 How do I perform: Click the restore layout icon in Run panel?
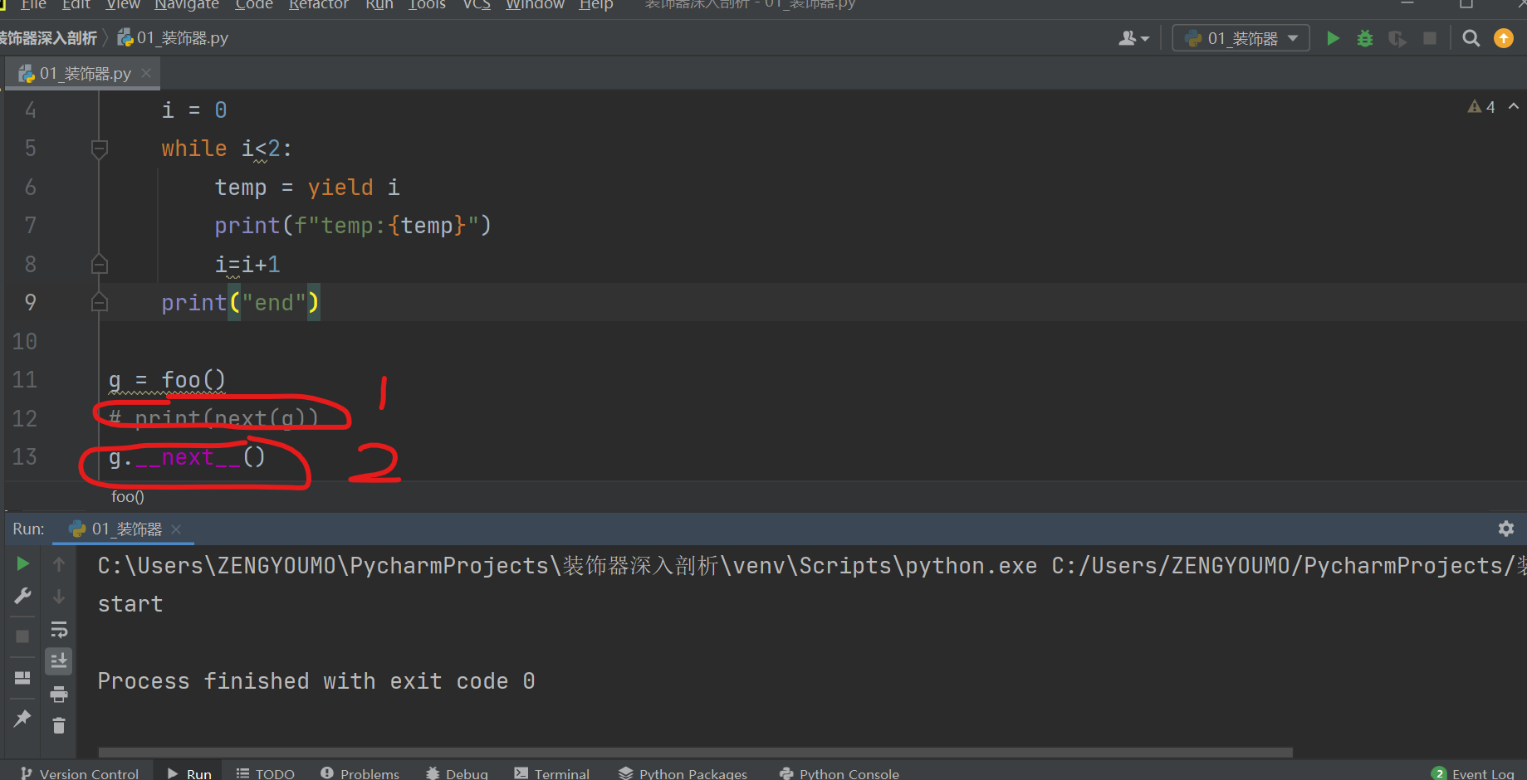tap(23, 678)
